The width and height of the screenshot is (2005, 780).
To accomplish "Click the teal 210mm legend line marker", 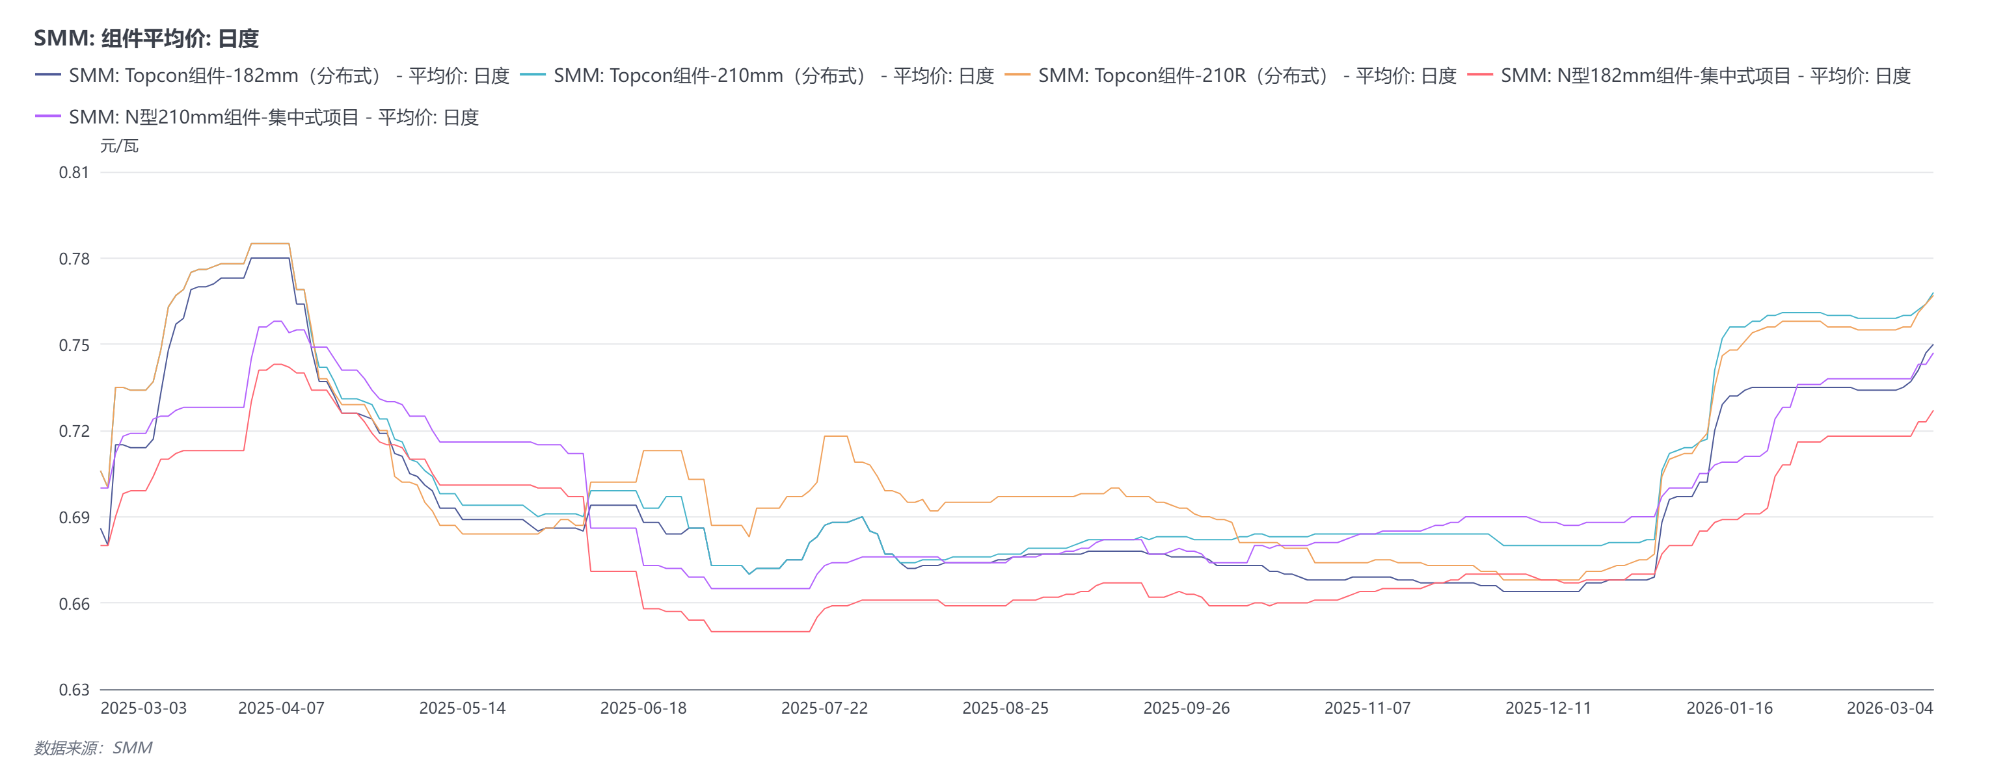I will pyautogui.click(x=533, y=75).
